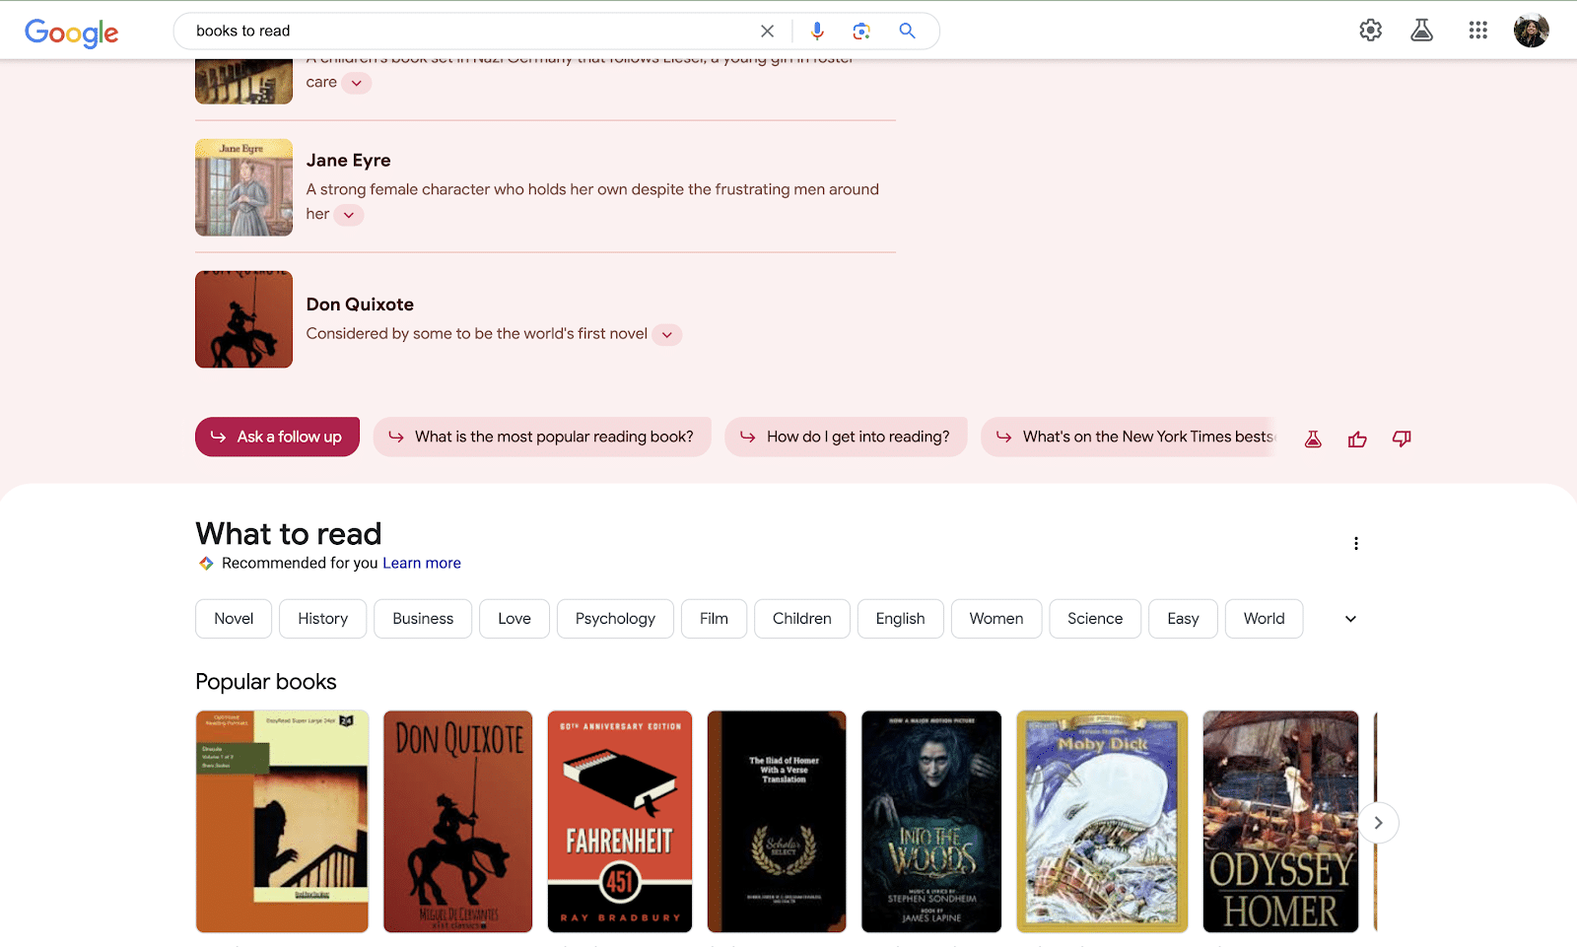Screen dimensions: 1577x947
Task: Select the World filter chip
Action: tap(1264, 619)
